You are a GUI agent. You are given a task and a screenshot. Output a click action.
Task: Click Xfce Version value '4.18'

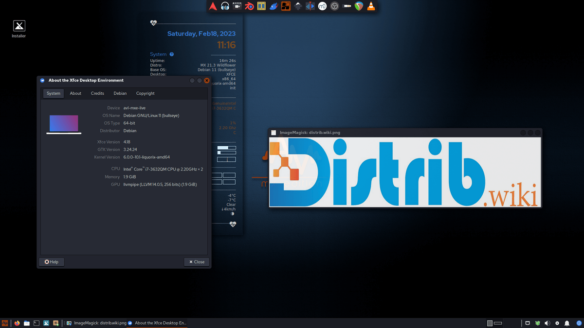coord(127,142)
